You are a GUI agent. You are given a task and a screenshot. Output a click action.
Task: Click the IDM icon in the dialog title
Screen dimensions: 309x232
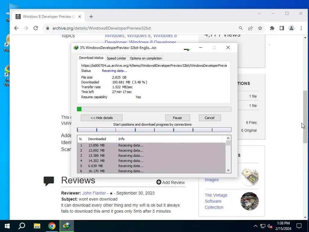tap(76, 47)
